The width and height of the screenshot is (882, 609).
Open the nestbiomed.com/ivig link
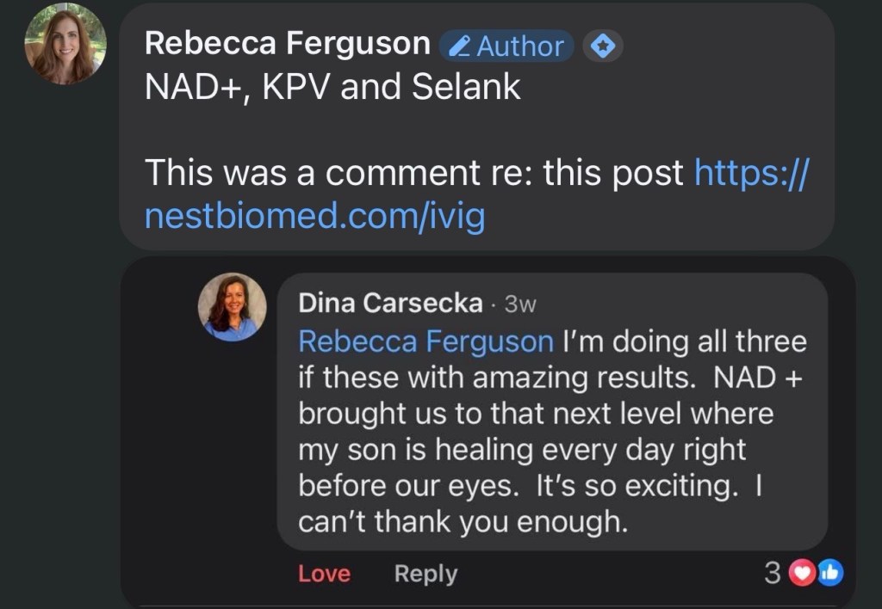tap(314, 218)
